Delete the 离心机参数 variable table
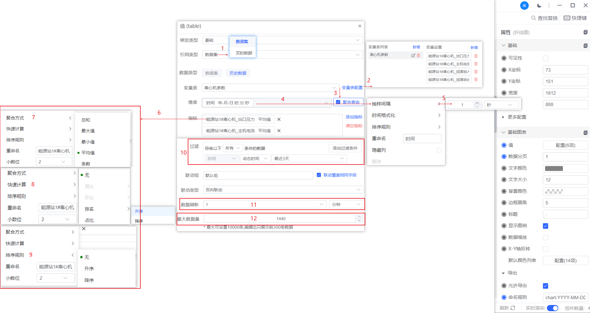 pos(419,55)
